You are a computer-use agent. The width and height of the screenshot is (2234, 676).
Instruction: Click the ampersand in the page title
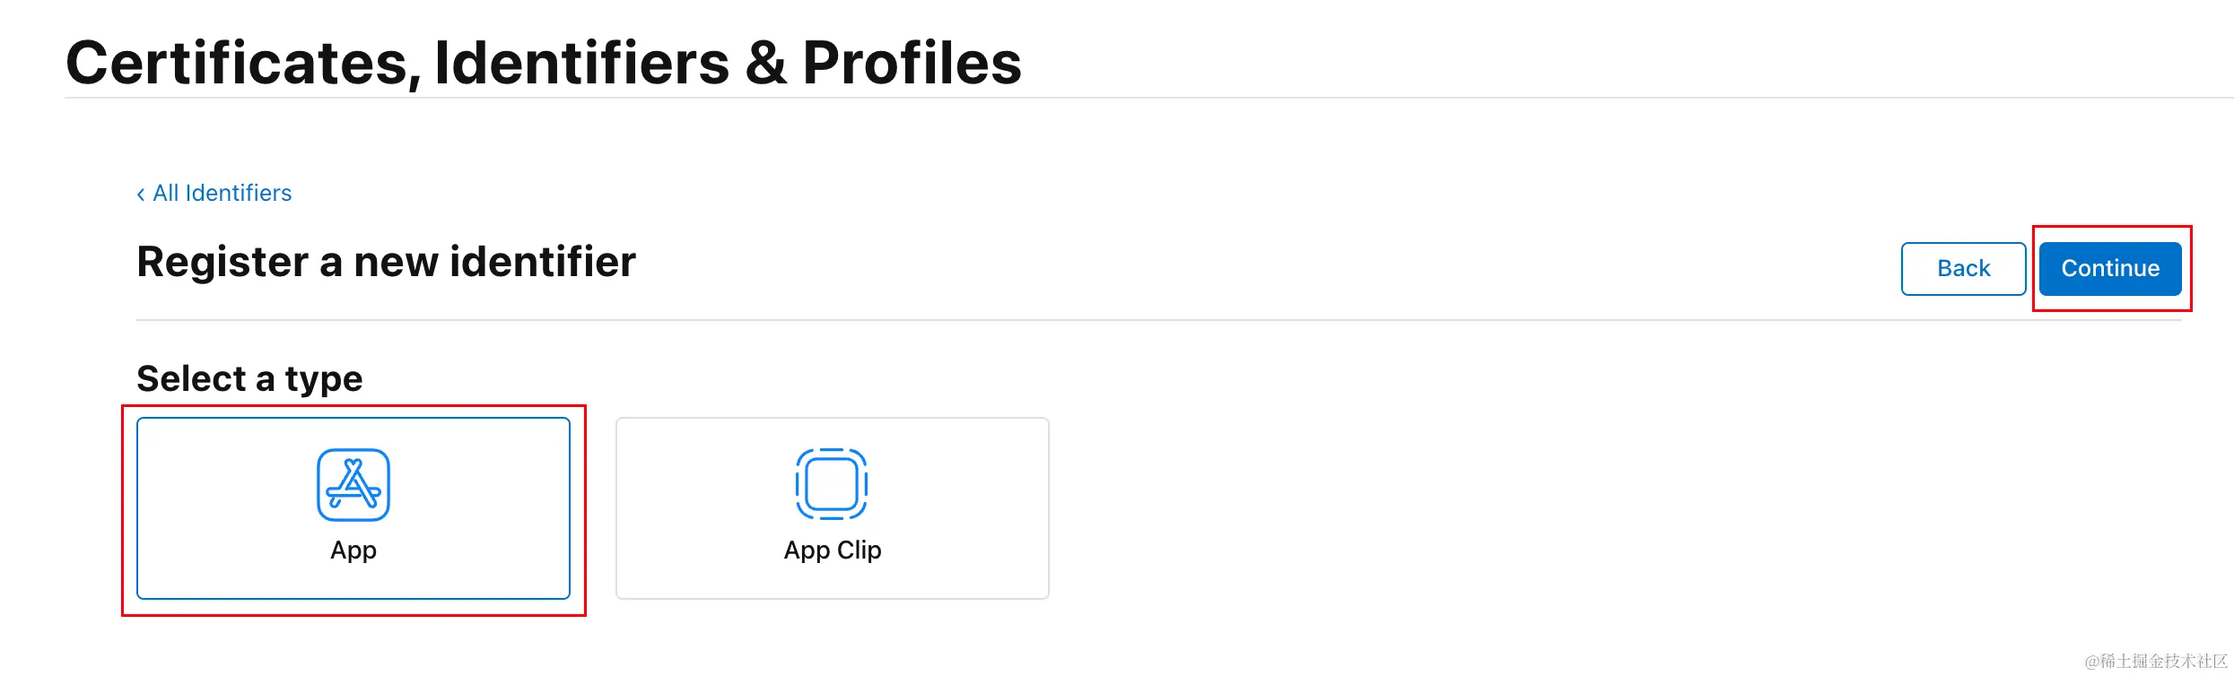tap(765, 64)
